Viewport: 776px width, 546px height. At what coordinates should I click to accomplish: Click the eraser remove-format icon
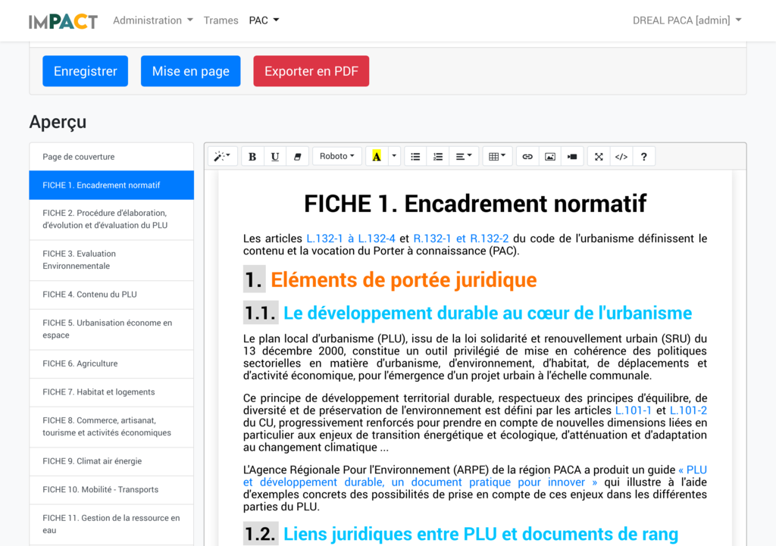coord(297,157)
